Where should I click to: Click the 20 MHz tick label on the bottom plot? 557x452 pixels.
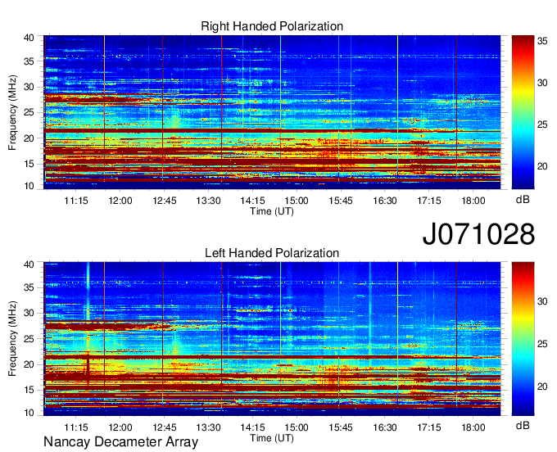[x=29, y=364]
